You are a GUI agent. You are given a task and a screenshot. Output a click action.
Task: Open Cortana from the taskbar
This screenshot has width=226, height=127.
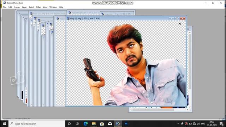click(x=69, y=124)
